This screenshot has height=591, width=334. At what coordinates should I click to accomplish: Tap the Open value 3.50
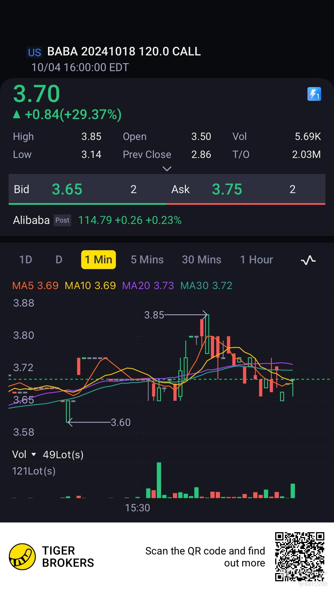(201, 137)
